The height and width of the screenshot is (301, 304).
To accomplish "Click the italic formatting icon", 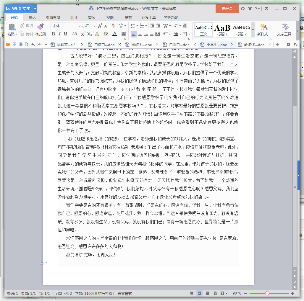I will [x=59, y=34].
